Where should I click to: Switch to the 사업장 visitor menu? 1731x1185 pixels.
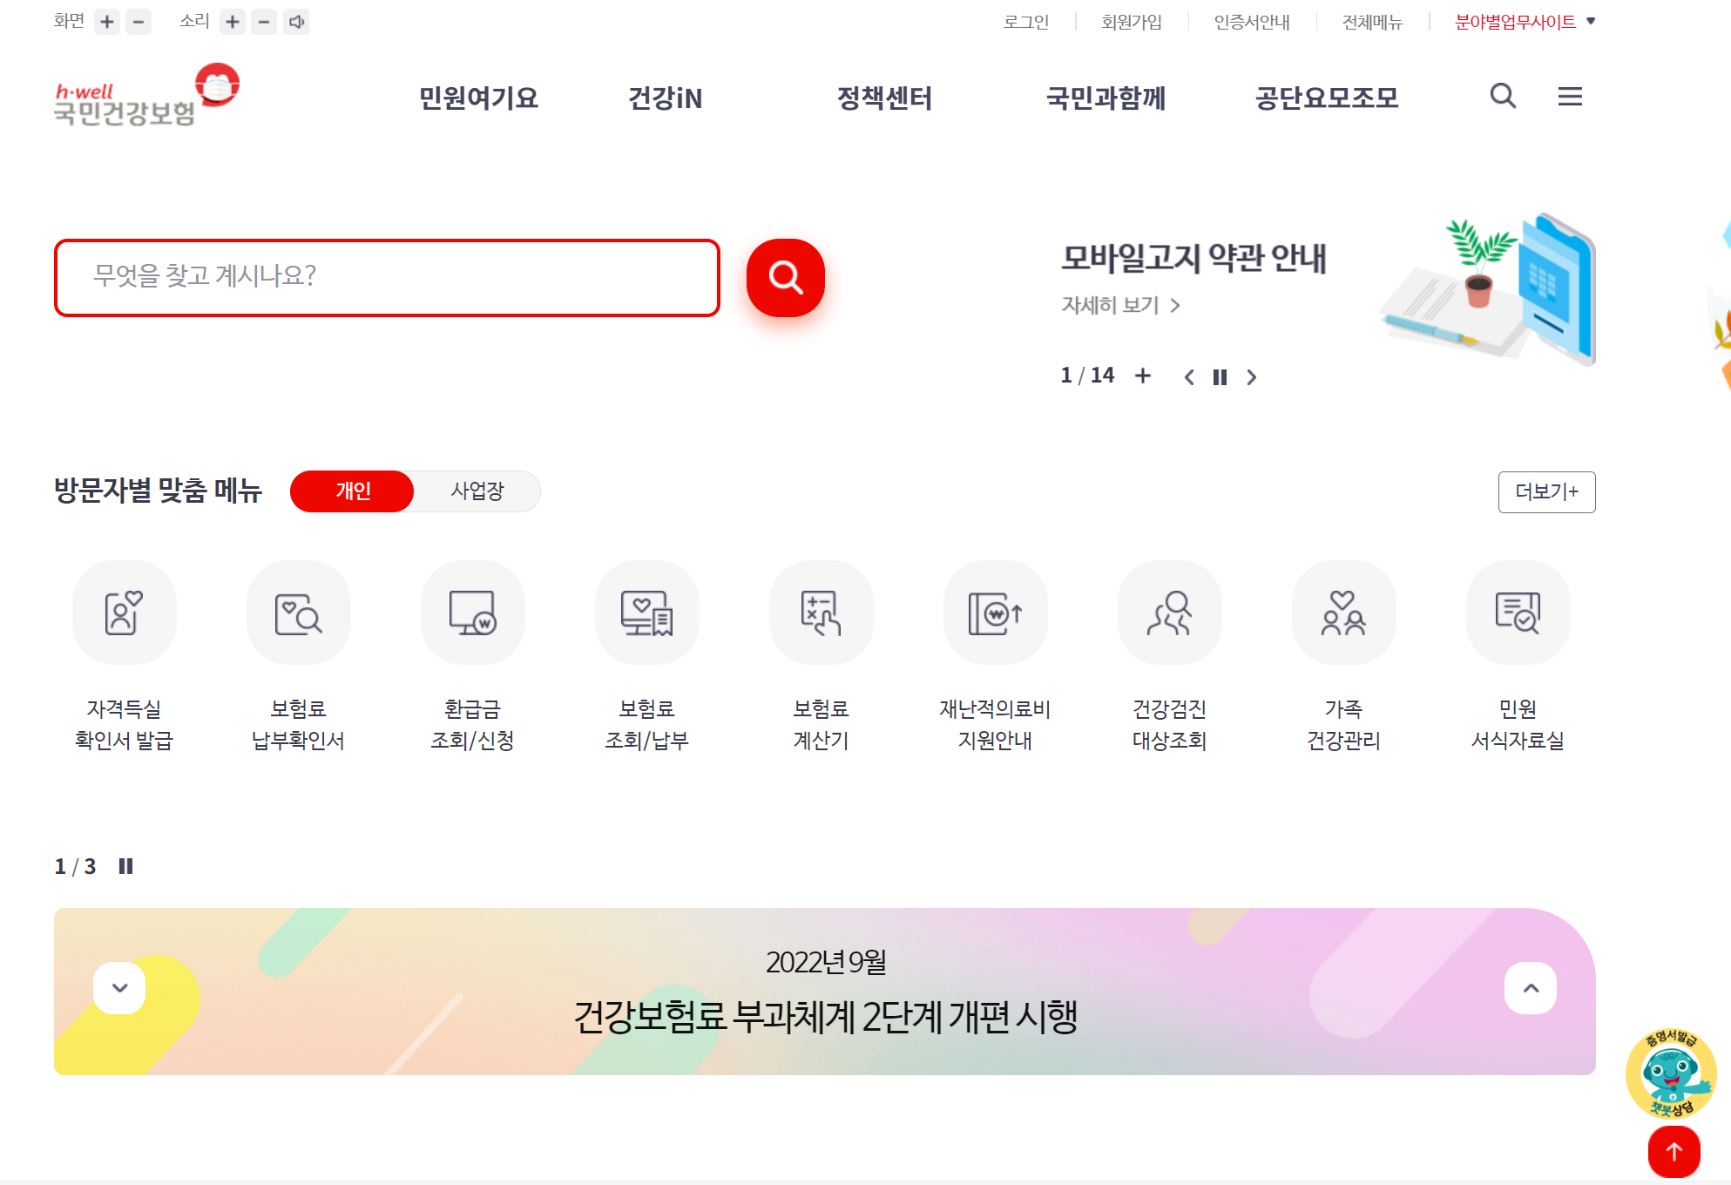pyautogui.click(x=477, y=491)
